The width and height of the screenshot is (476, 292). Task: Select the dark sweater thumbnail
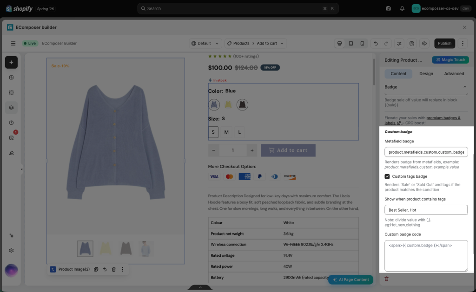(x=126, y=249)
